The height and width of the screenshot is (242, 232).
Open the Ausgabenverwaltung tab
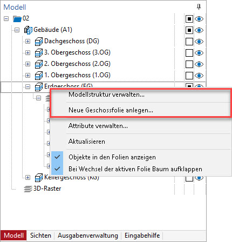point(88,236)
